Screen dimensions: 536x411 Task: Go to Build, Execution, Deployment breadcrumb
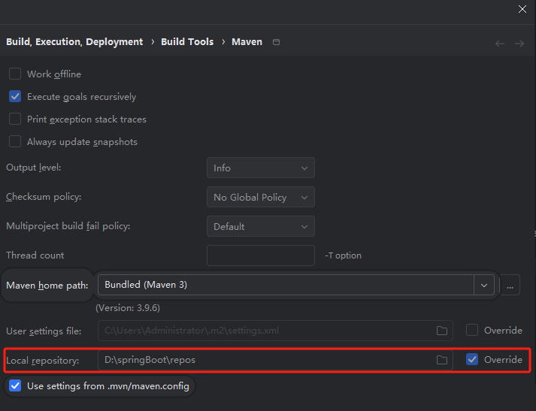(x=74, y=41)
